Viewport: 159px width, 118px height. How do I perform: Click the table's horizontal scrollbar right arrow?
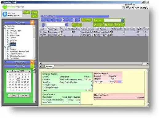(147, 64)
